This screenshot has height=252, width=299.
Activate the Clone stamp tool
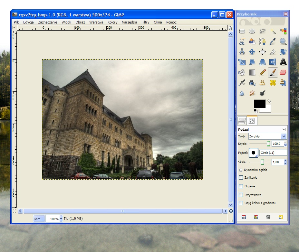[x=263, y=83]
